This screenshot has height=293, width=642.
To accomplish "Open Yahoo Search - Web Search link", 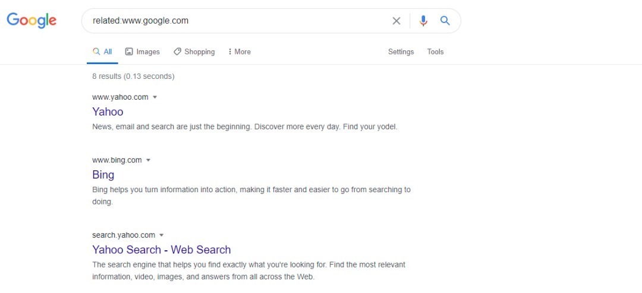I will click(161, 250).
